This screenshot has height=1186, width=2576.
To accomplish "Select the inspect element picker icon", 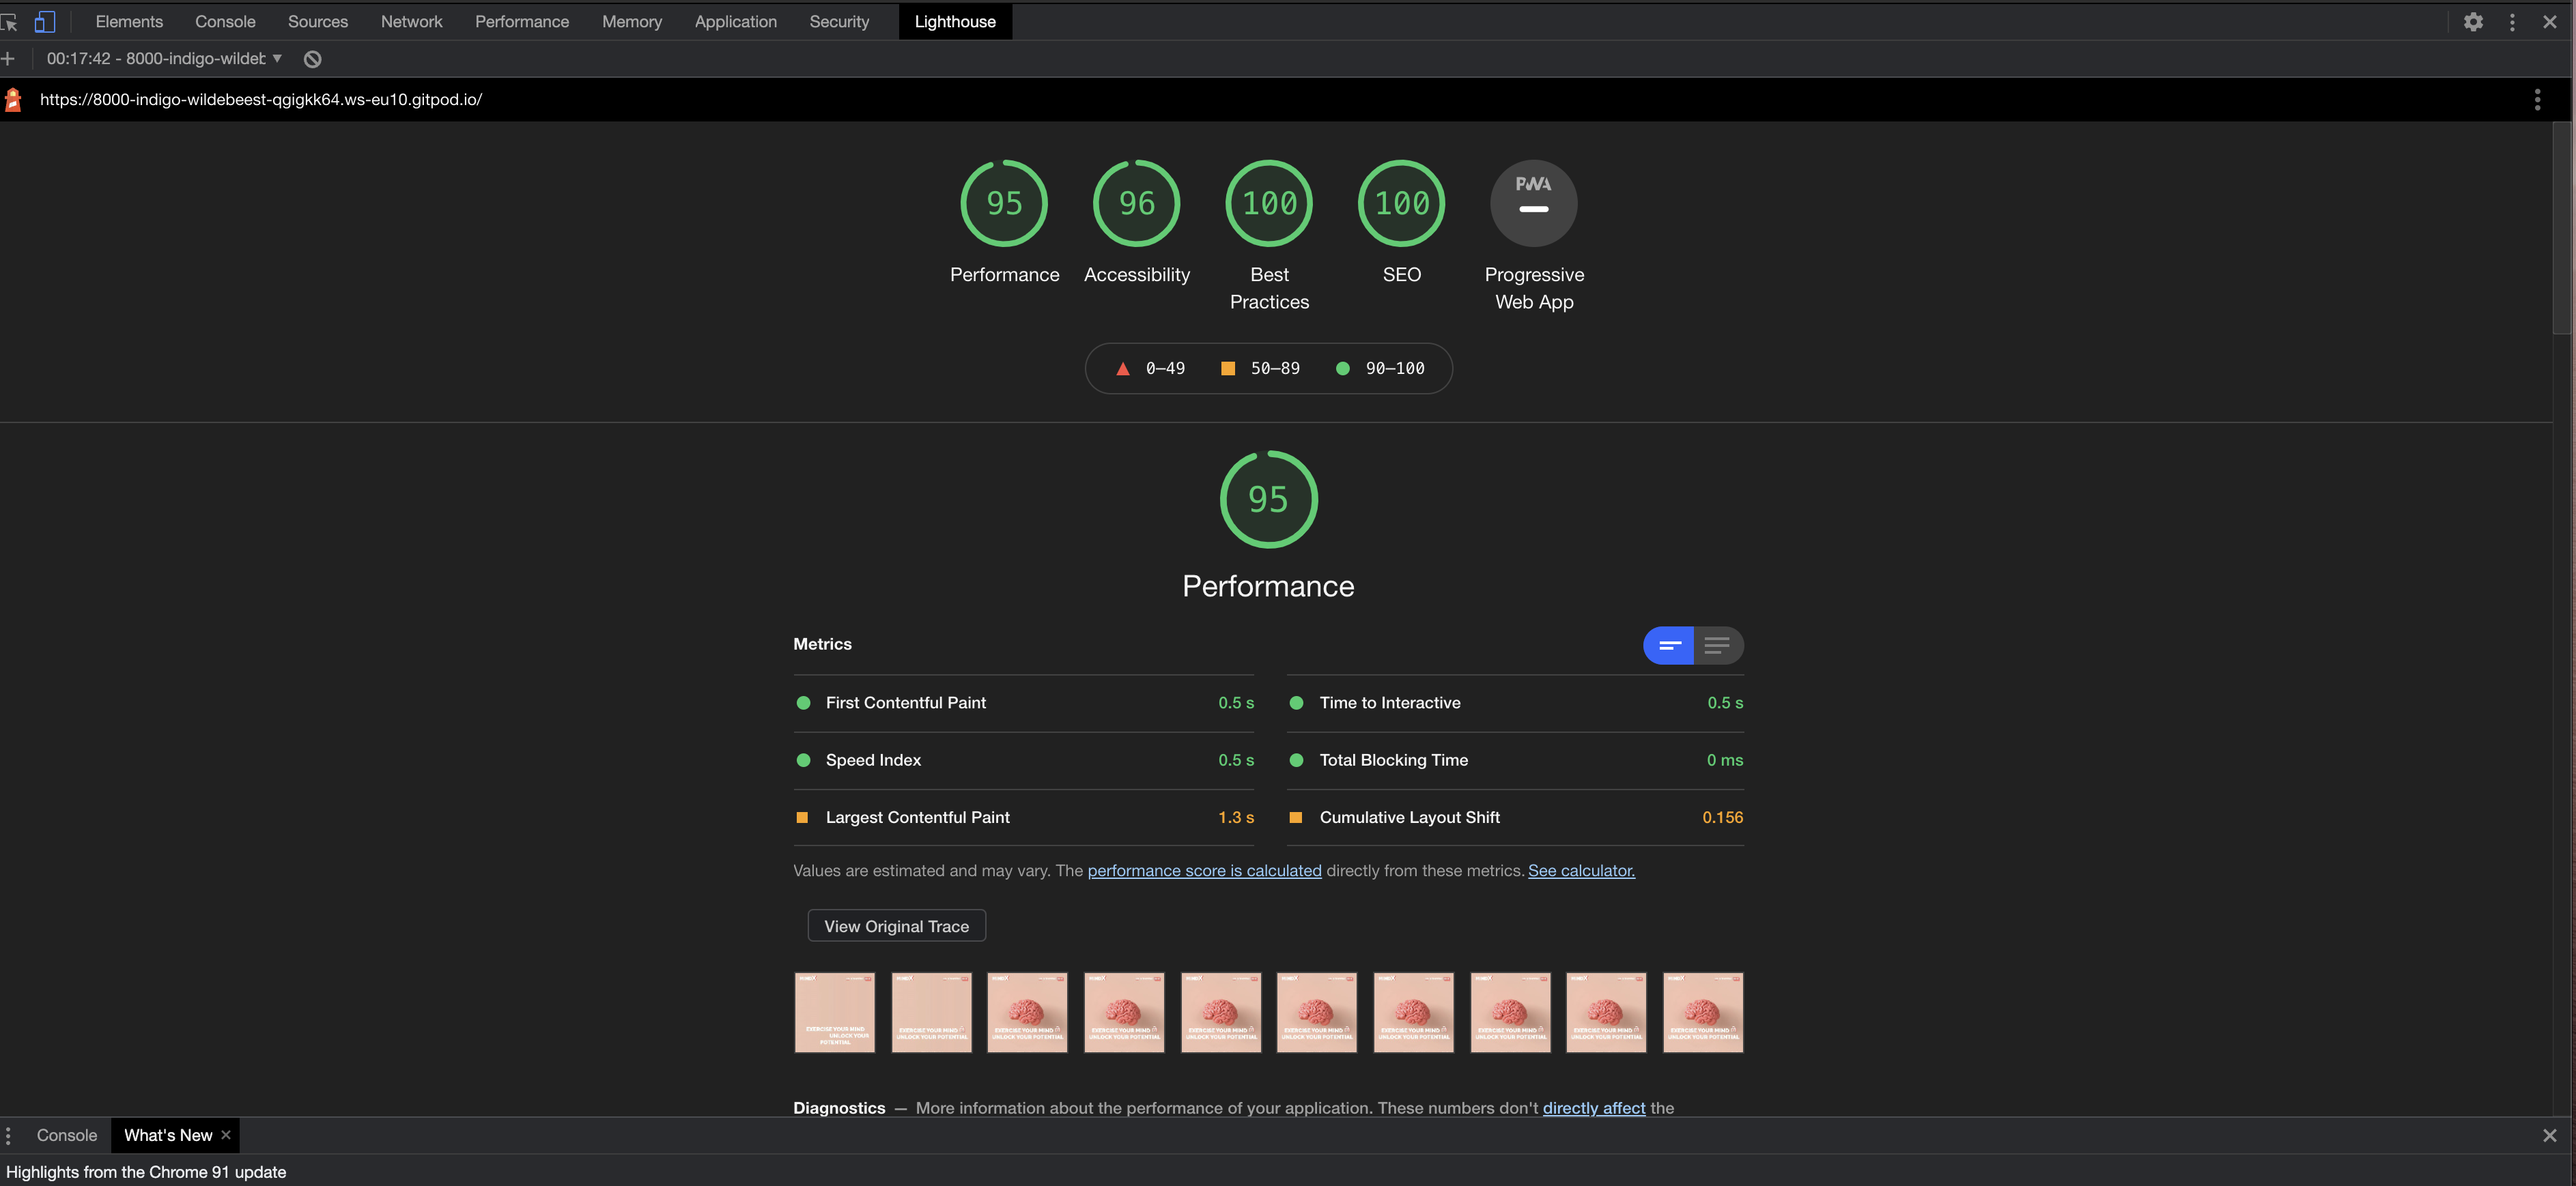I will pyautogui.click(x=9, y=21).
